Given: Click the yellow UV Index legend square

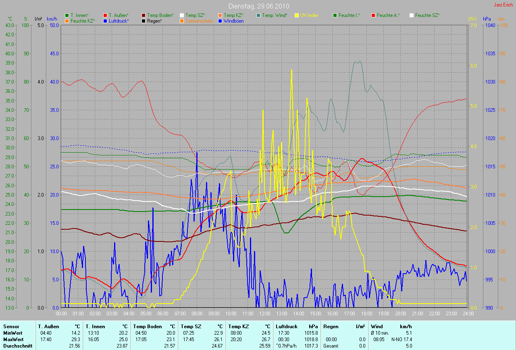Looking at the screenshot, I should pos(297,15).
